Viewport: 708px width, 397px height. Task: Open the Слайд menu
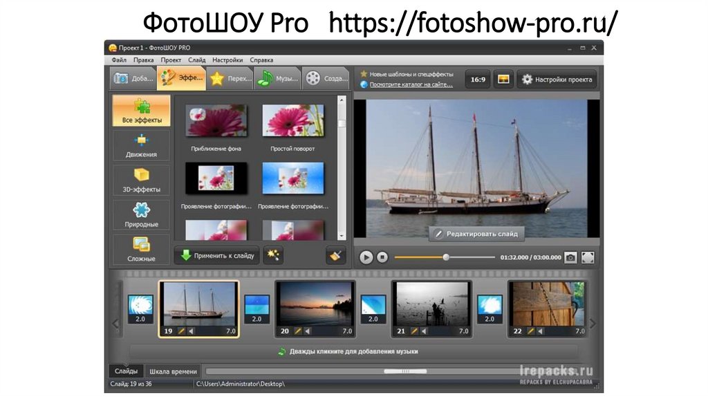coord(197,59)
